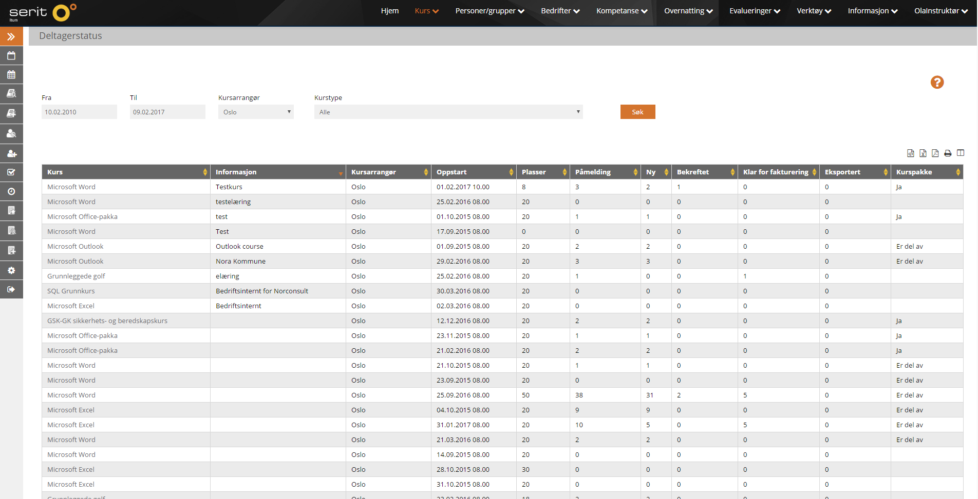This screenshot has width=978, height=499.
Task: Export table as XML code file
Action: tap(911, 153)
